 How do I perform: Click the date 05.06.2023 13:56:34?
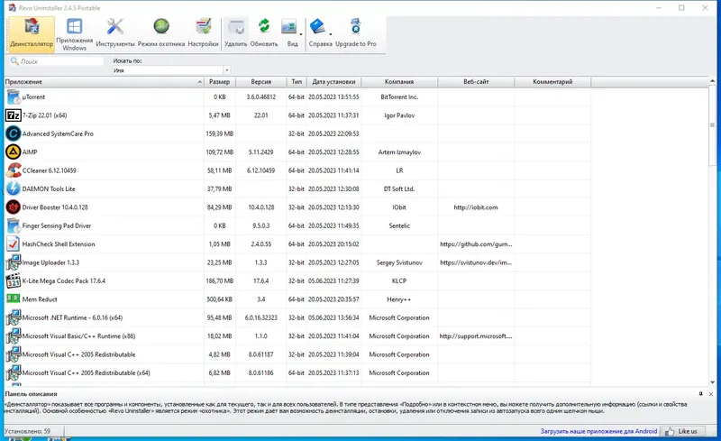click(x=333, y=318)
